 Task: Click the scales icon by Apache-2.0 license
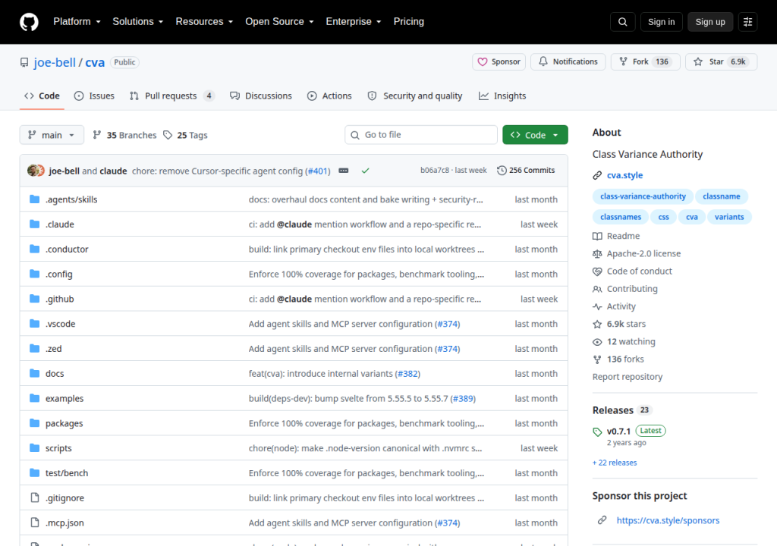tap(597, 254)
